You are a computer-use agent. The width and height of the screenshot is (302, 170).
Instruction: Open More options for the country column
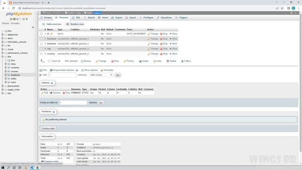click(x=173, y=54)
